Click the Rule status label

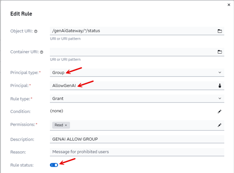tap(22, 165)
